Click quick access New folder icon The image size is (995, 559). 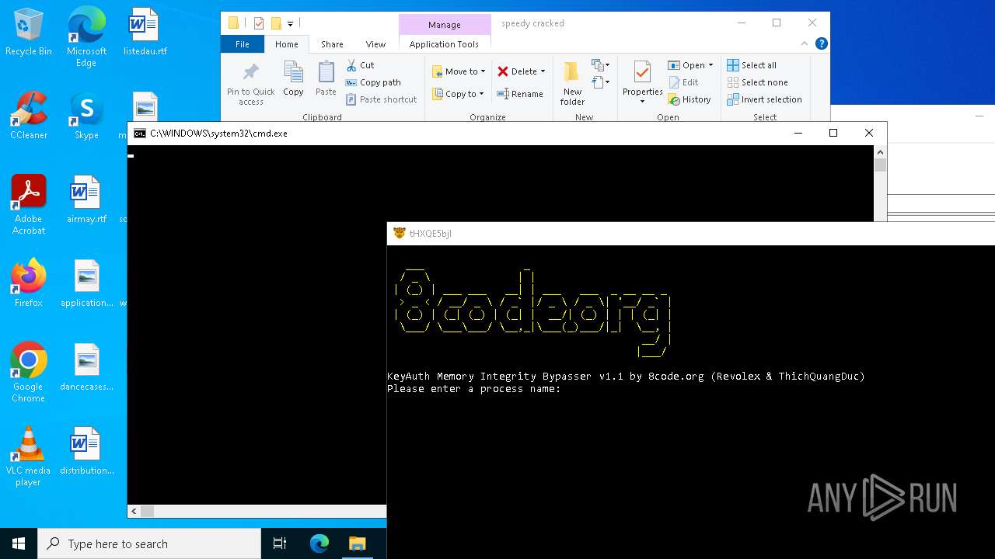tap(275, 23)
